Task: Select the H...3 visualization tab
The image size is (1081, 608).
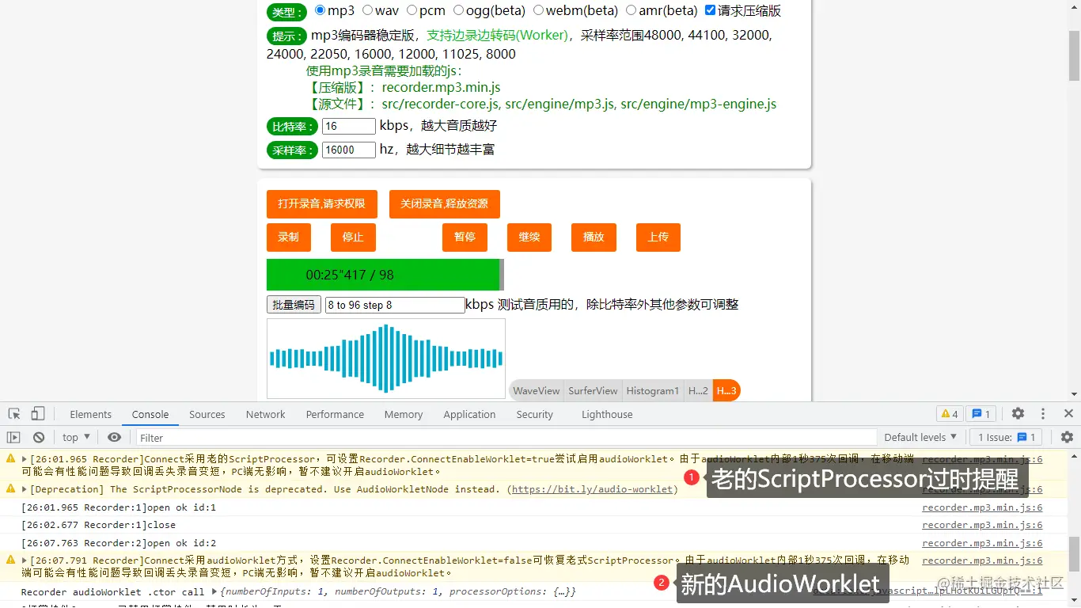Action: click(x=726, y=390)
